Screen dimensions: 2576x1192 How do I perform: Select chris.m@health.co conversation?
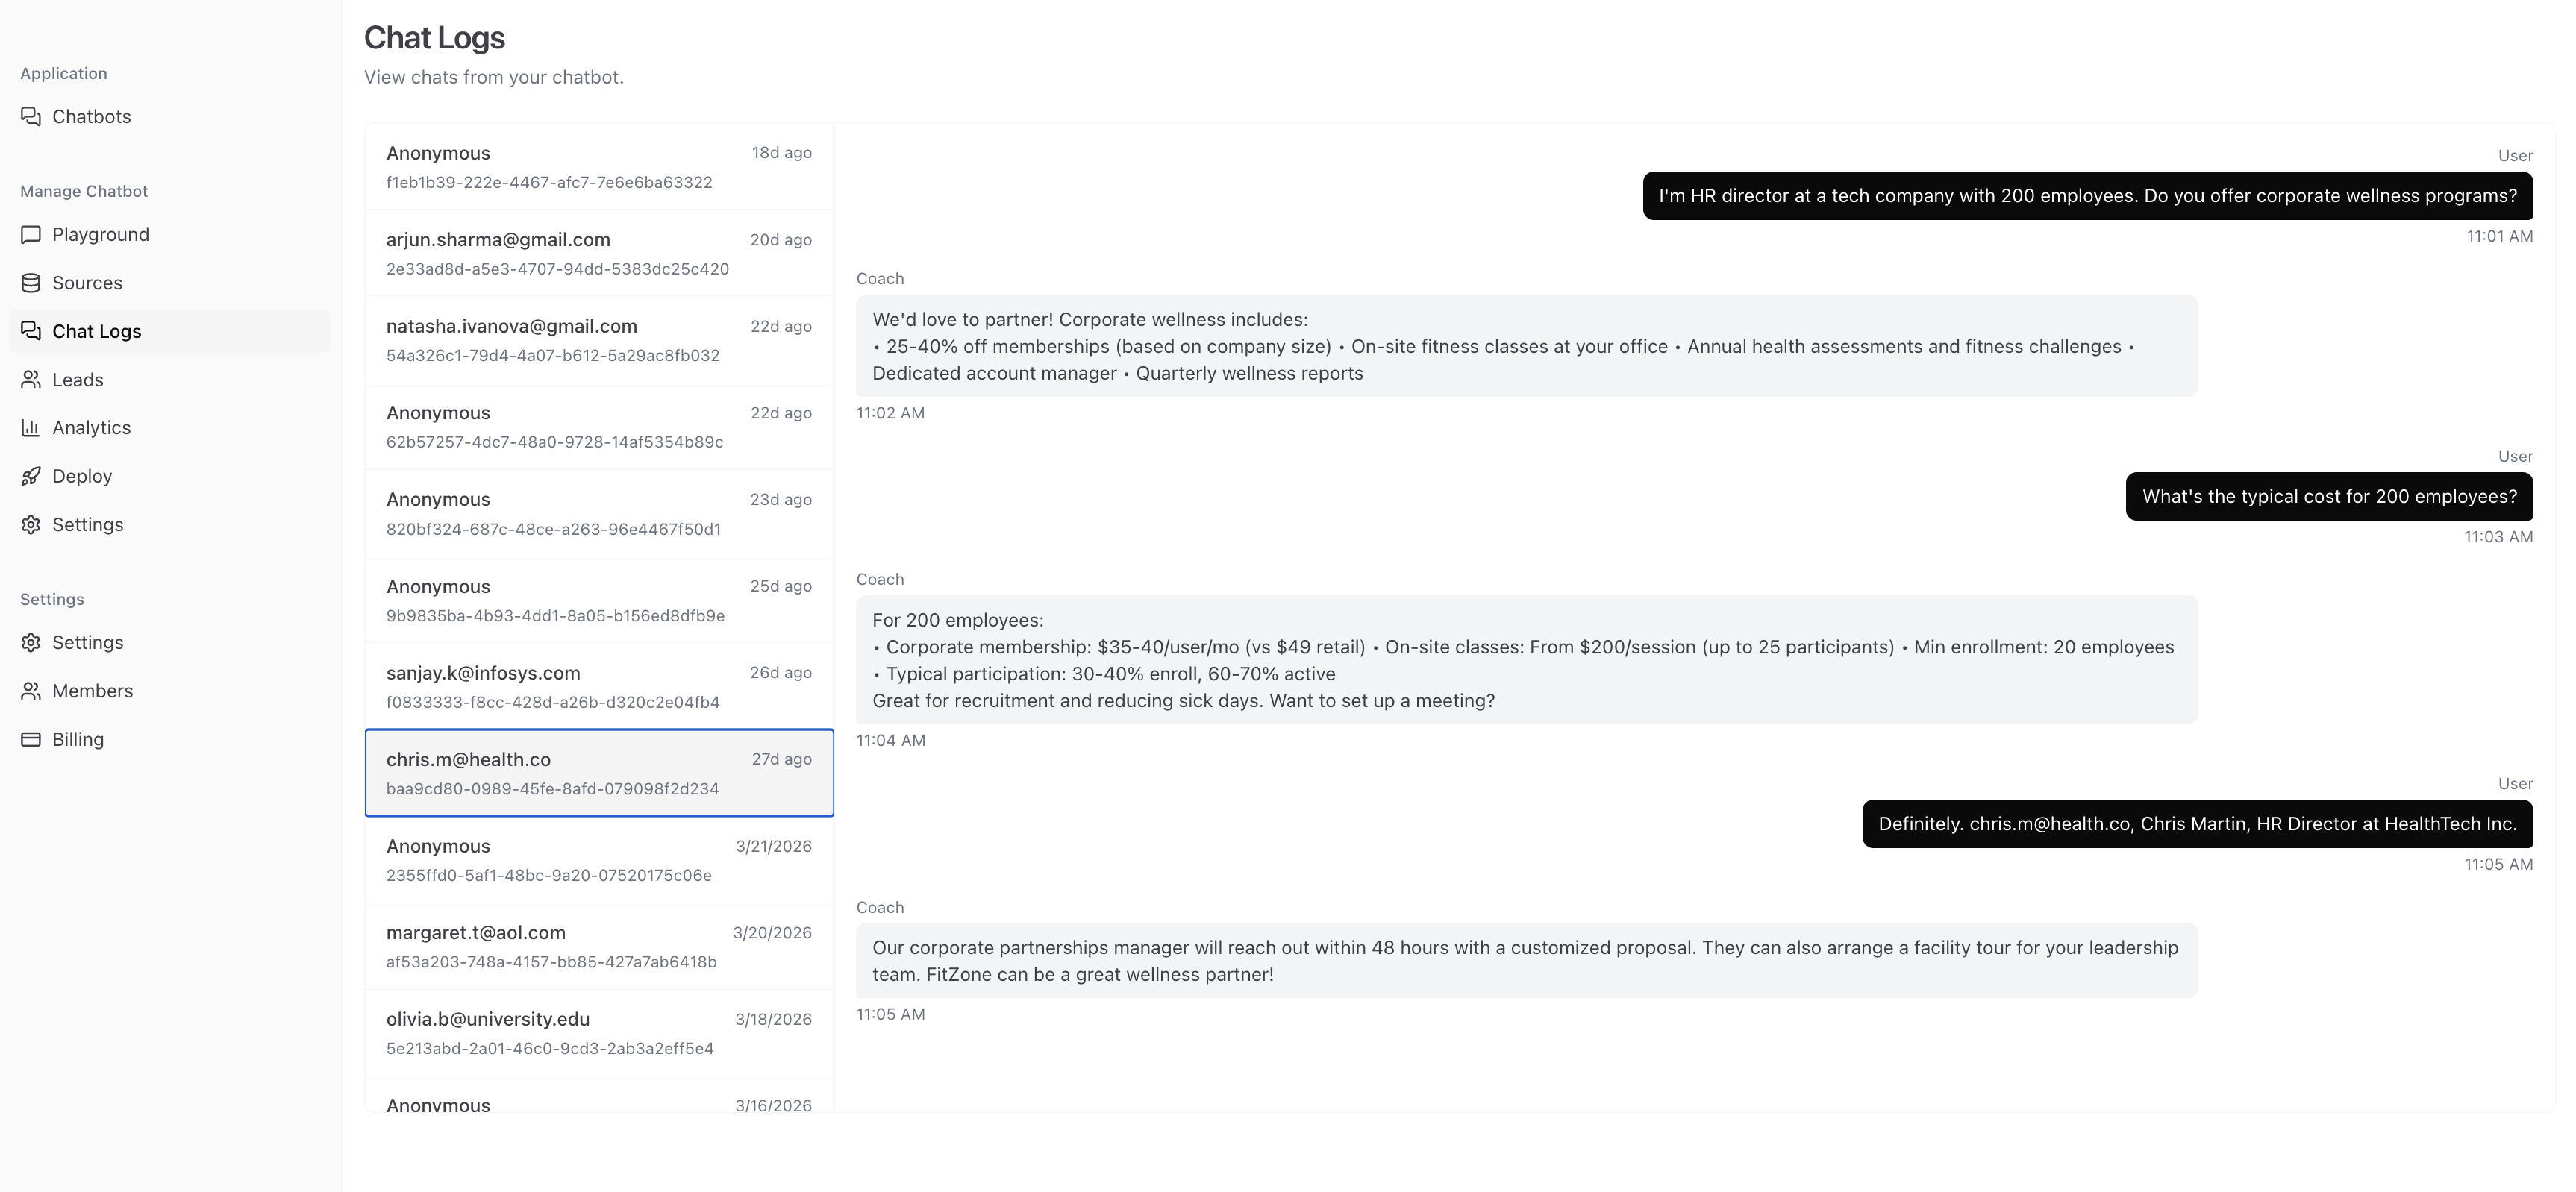(x=599, y=773)
